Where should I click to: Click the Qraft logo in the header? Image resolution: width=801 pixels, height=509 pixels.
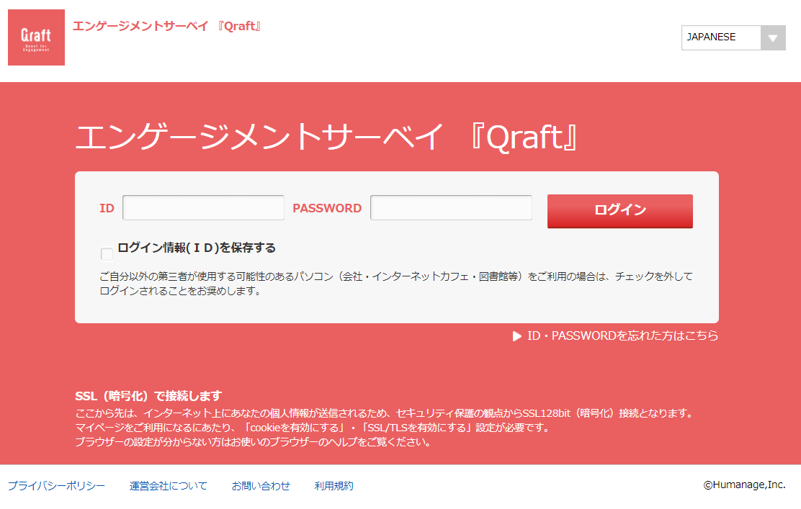(36, 37)
